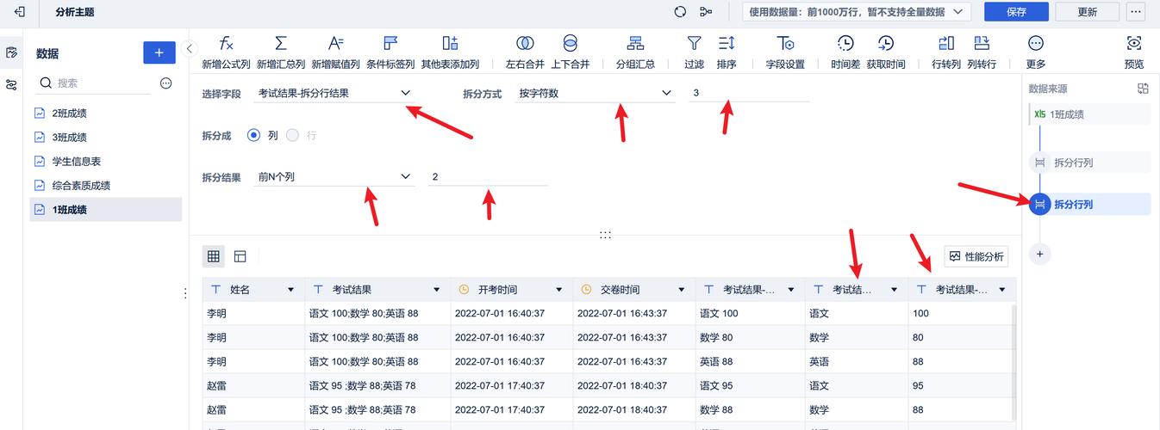Click 新增赋值列 icon
The height and width of the screenshot is (430, 1160).
[336, 43]
